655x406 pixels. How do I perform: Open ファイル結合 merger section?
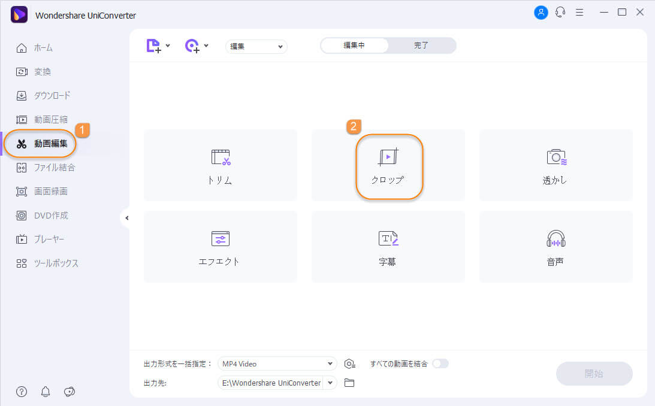[x=46, y=168]
